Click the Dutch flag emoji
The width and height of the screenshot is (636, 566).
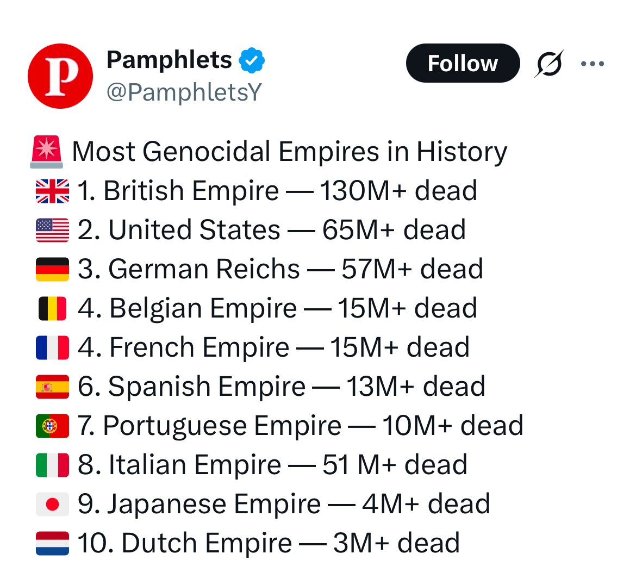tap(52, 543)
